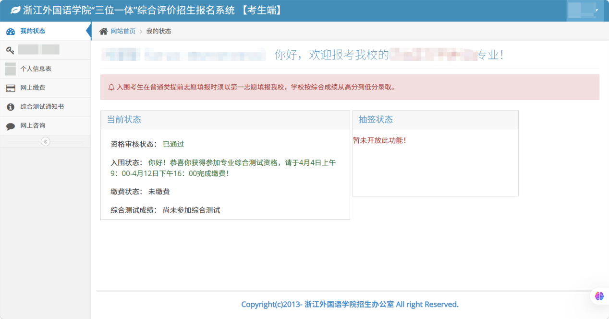Click the dashboard gauge icon beside 我的状态
Viewport: 609px width, 319px height.
pyautogui.click(x=11, y=31)
